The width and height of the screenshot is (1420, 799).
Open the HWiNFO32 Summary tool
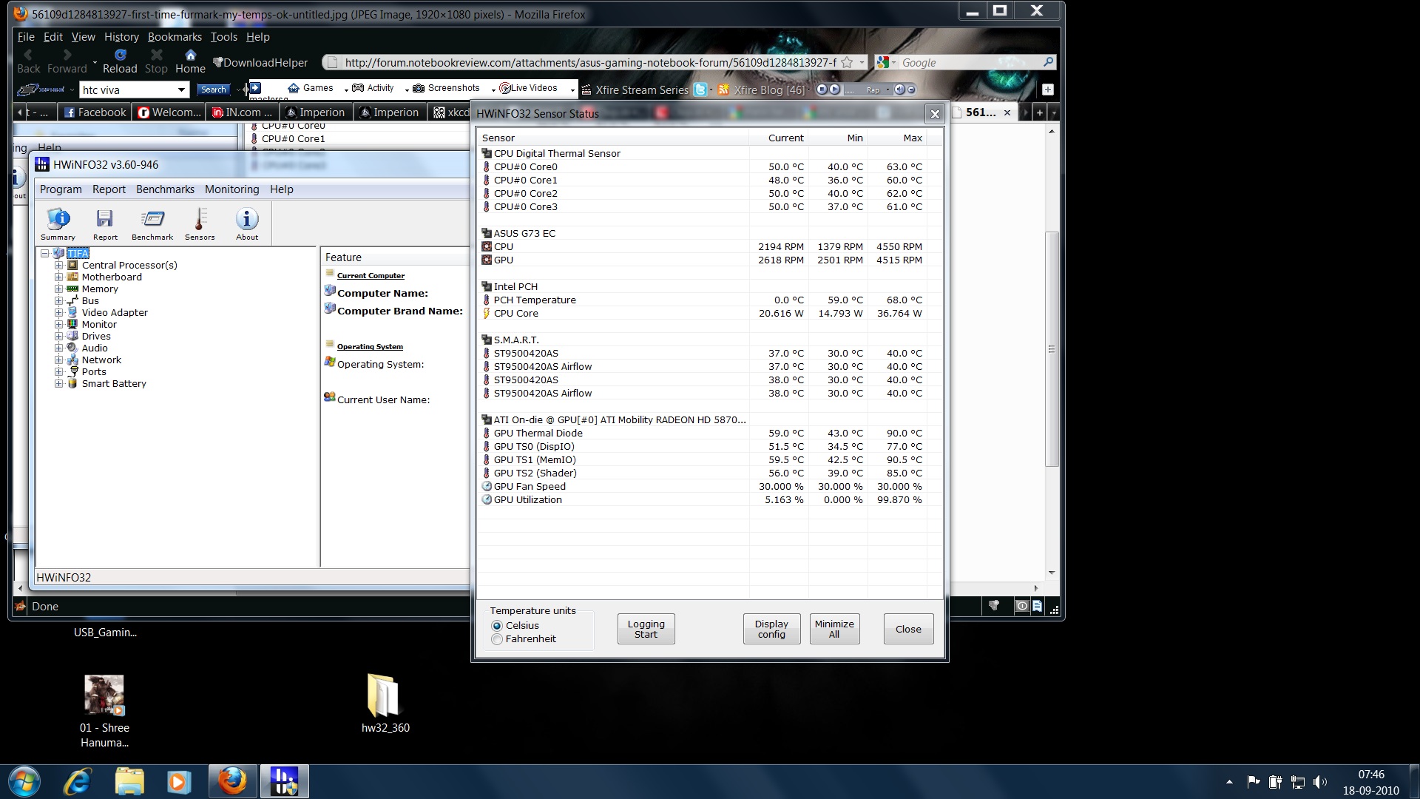pyautogui.click(x=58, y=224)
